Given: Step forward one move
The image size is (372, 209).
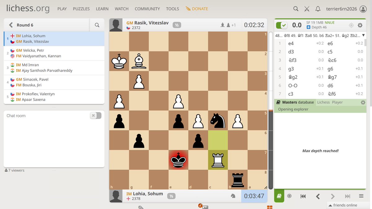Looking at the screenshot, I should (x=333, y=196).
